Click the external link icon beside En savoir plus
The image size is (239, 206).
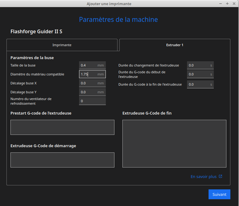click(221, 176)
